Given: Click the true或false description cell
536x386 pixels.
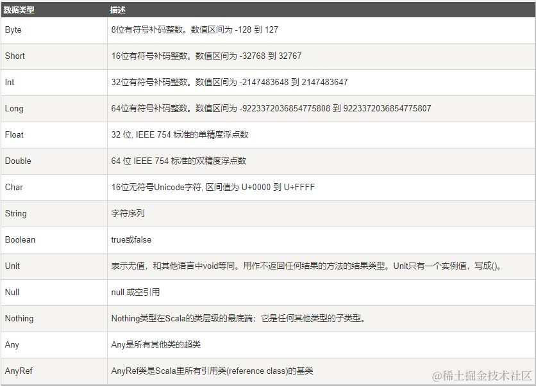Looking at the screenshot, I should [x=131, y=239].
